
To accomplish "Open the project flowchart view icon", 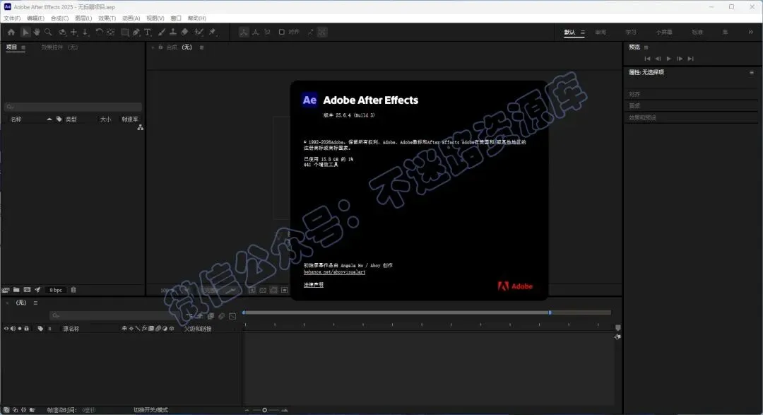I will (140, 128).
